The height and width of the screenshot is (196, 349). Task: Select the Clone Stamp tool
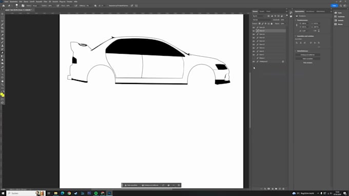click(3, 46)
